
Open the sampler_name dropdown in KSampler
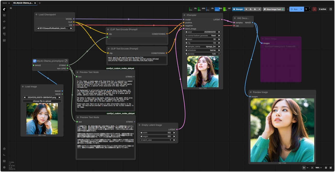click(x=203, y=47)
